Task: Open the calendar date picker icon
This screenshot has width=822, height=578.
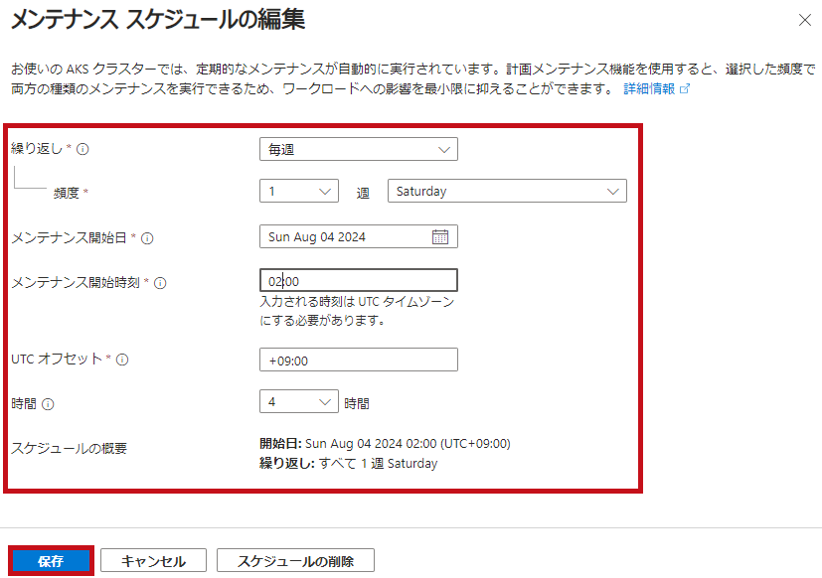Action: coord(440,237)
